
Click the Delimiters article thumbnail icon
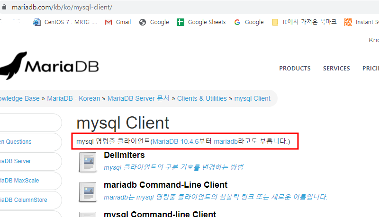point(88,162)
